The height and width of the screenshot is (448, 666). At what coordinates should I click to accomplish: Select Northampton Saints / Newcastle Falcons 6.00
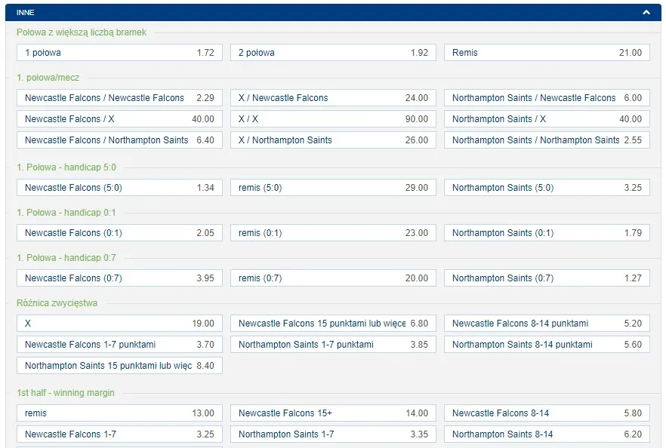tap(547, 98)
